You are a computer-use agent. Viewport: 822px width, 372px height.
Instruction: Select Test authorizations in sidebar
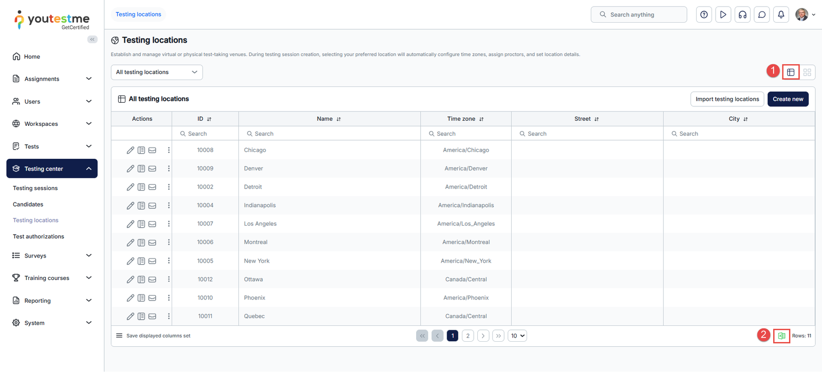coord(39,236)
